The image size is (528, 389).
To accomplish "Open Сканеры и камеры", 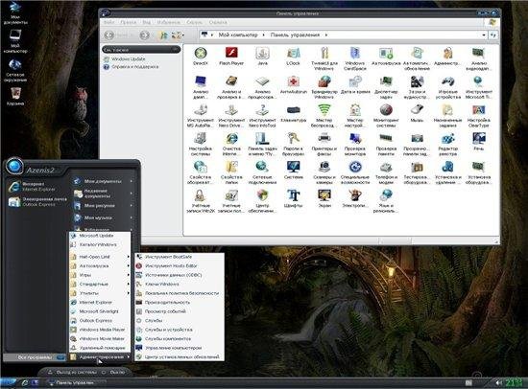I will coord(324,172).
